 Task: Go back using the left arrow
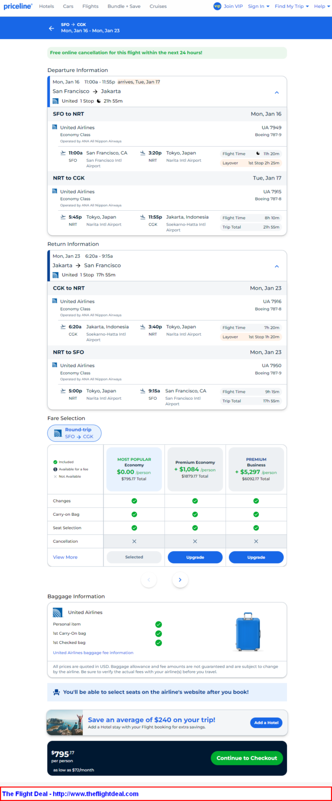point(52,28)
